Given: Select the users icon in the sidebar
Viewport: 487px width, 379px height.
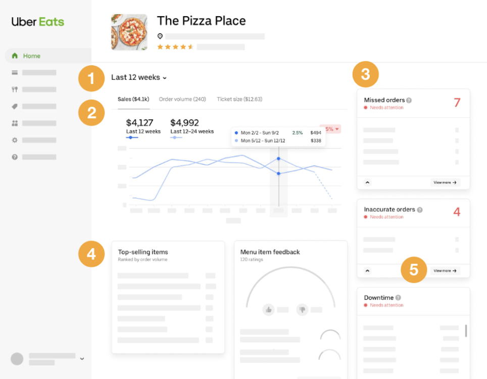Looking at the screenshot, I should tap(15, 123).
